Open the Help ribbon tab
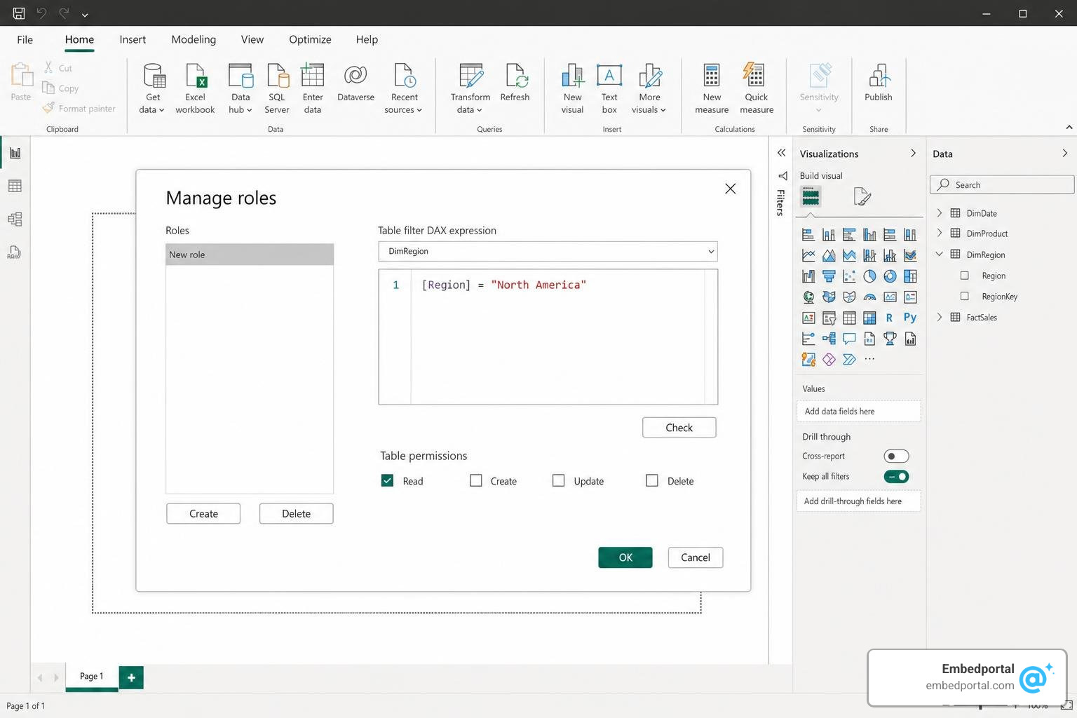1077x718 pixels. 367,39
